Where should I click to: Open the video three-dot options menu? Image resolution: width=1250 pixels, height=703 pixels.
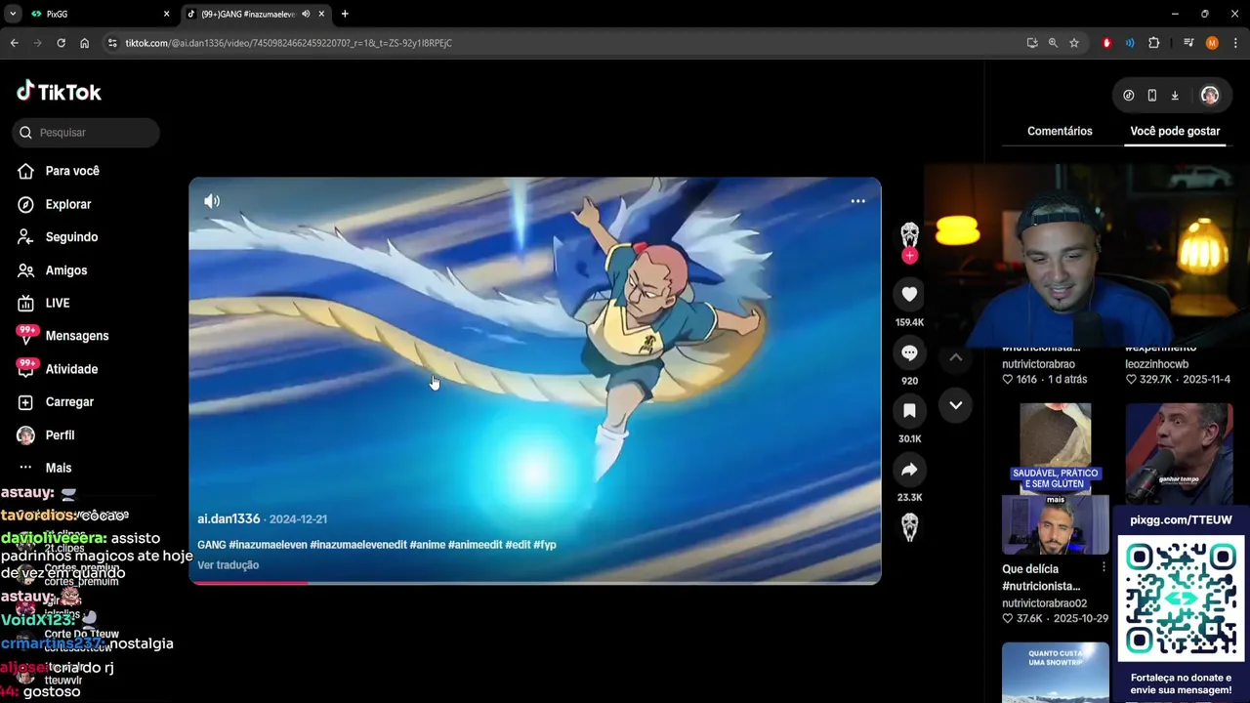point(857,201)
